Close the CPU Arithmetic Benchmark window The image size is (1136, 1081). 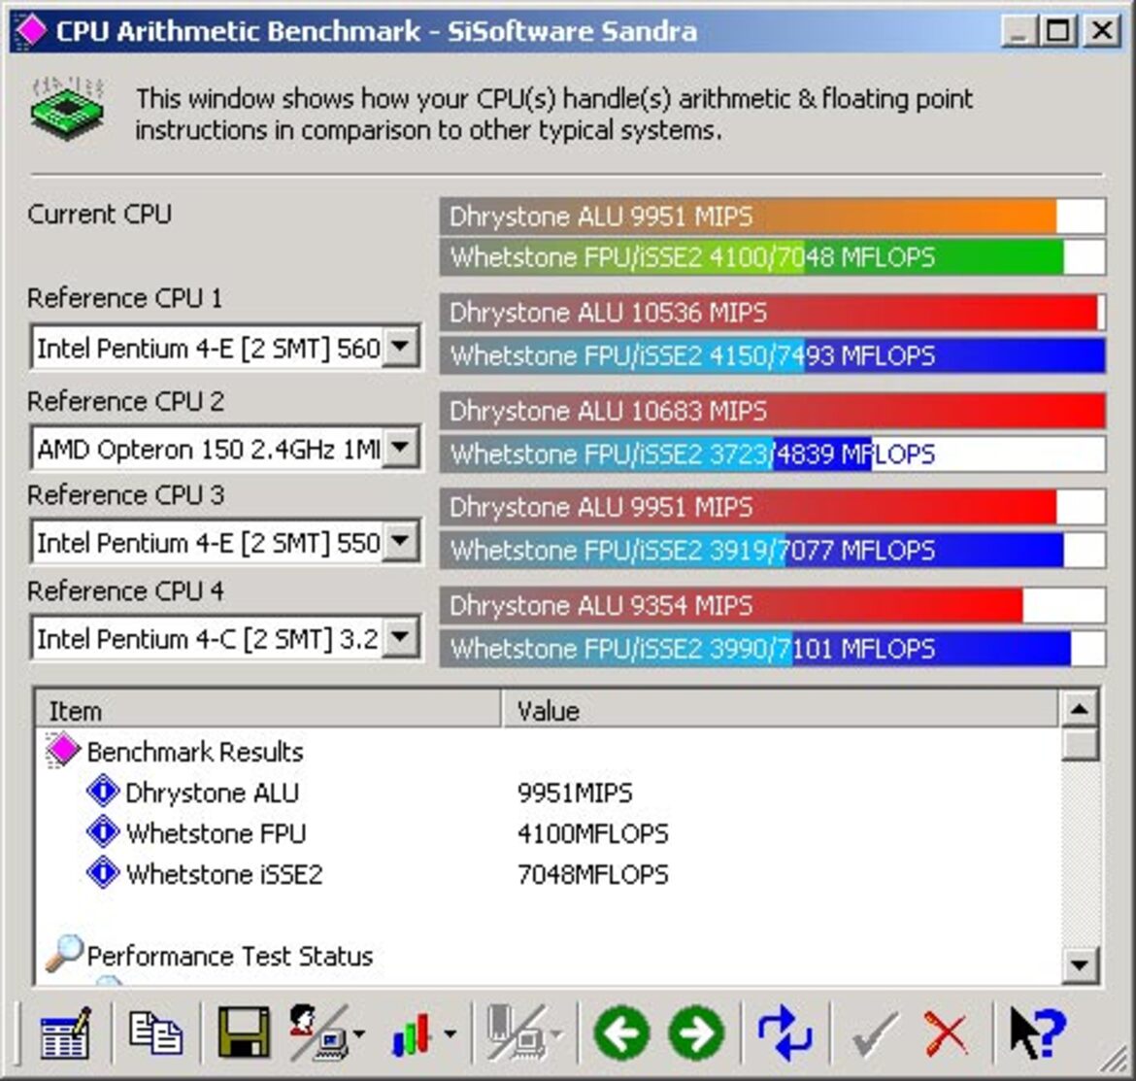pos(1102,31)
